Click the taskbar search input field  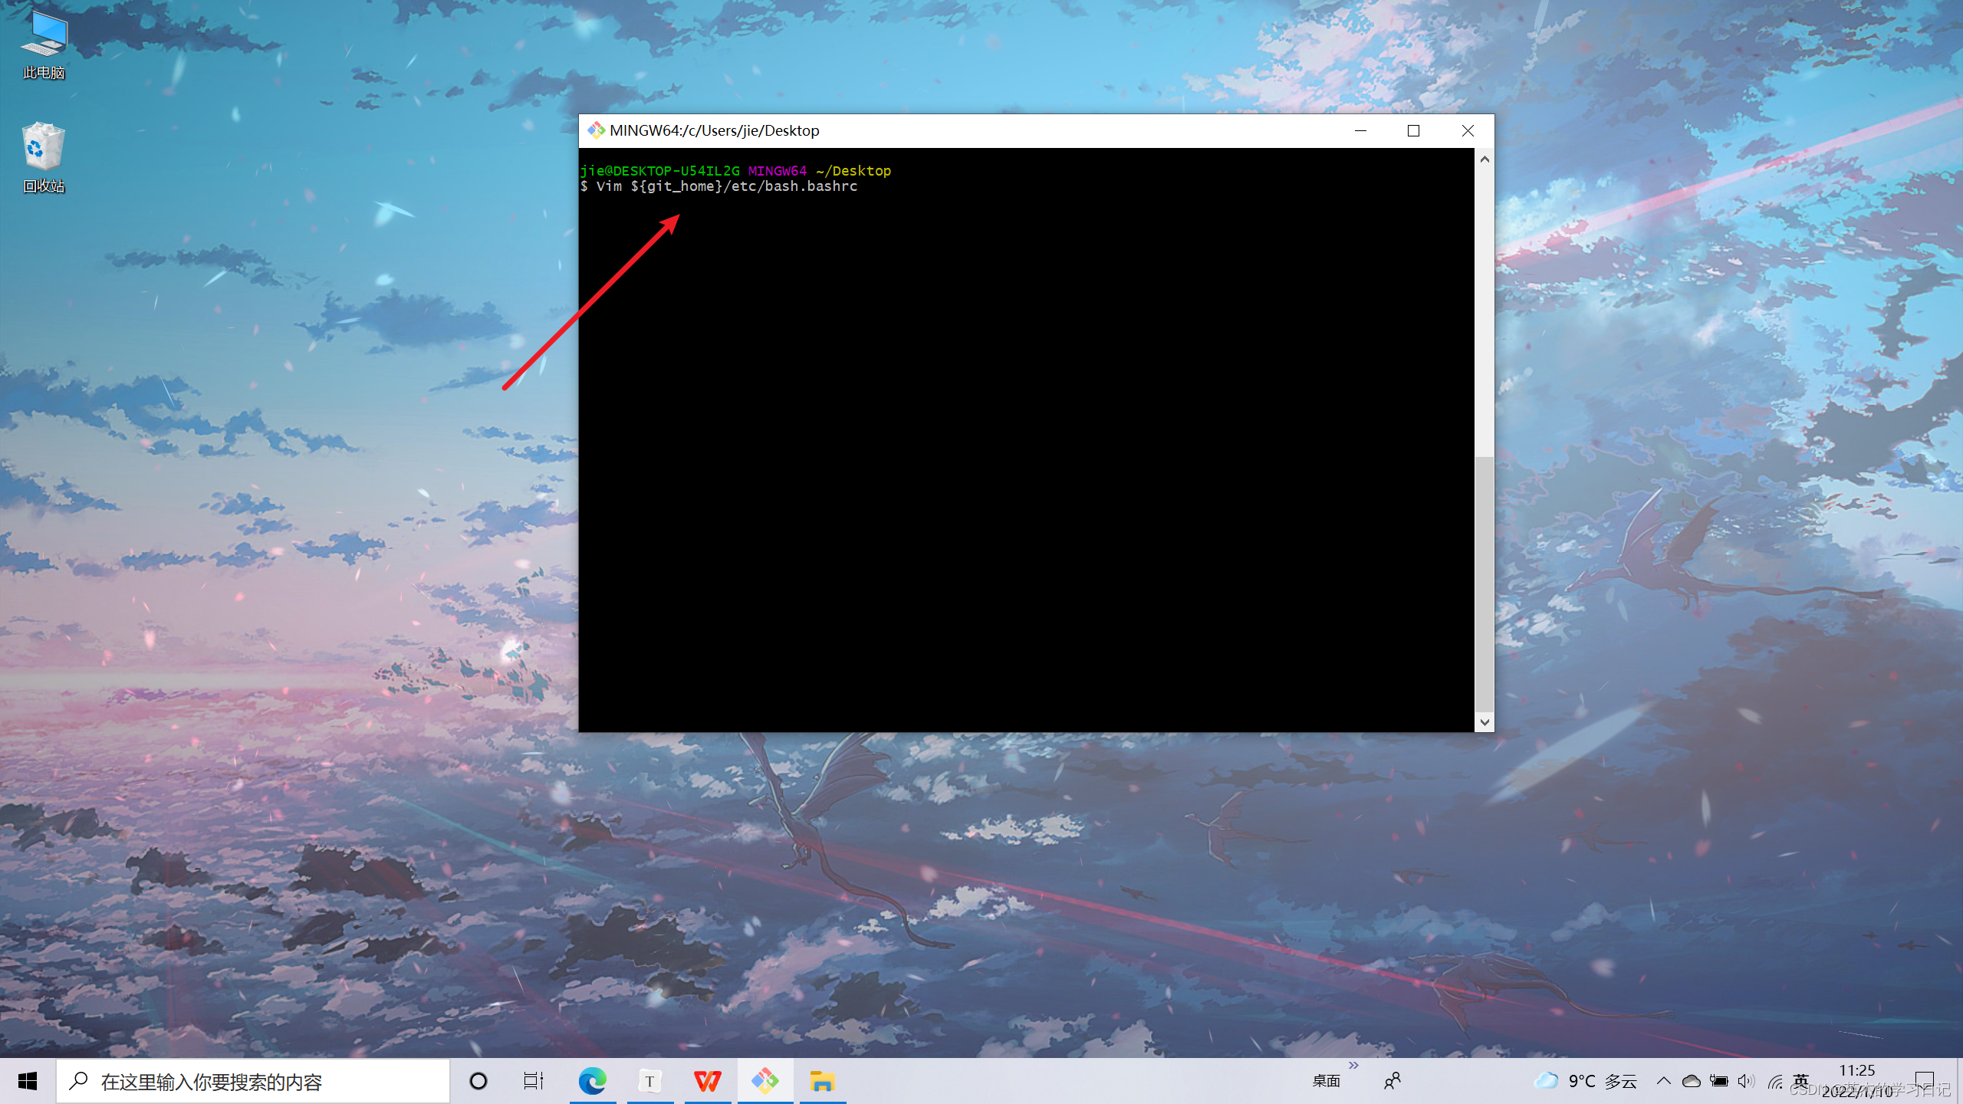pyautogui.click(x=253, y=1081)
